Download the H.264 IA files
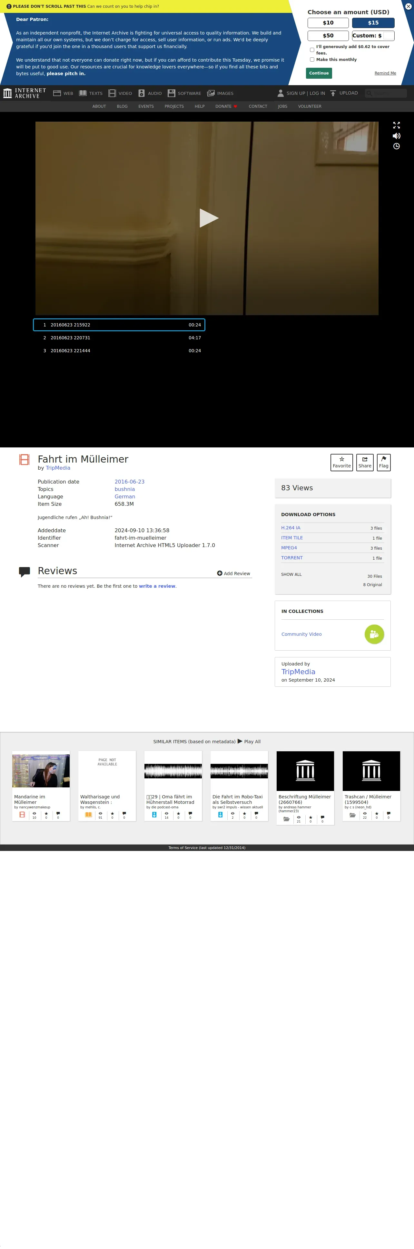This screenshot has width=414, height=1249. pos(291,528)
